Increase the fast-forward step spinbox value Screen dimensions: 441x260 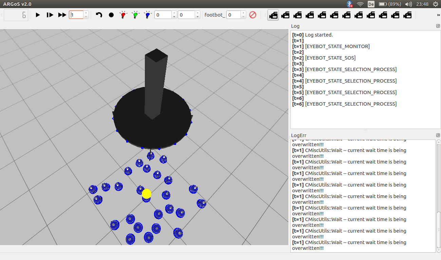point(86,13)
